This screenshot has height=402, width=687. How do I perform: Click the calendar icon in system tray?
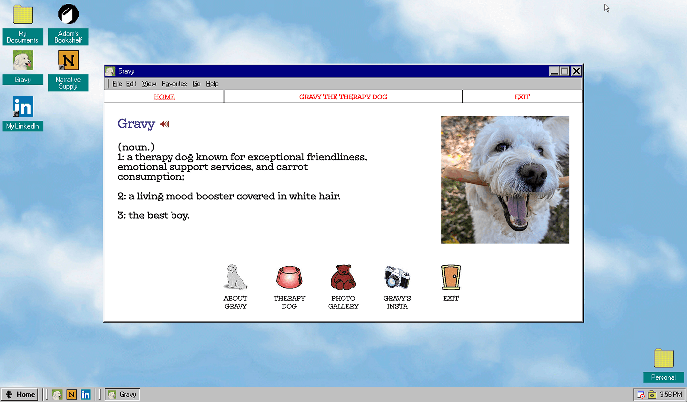641,395
